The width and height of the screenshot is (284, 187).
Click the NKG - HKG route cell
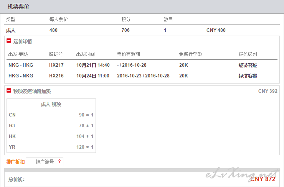click(21, 65)
